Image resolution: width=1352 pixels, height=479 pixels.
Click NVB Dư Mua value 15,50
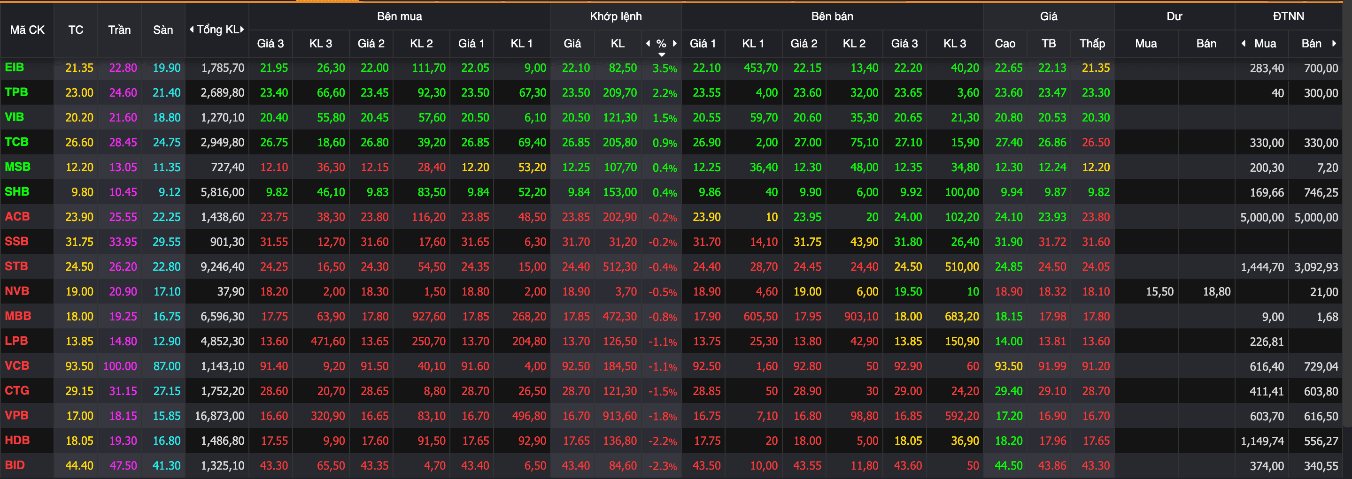[1159, 292]
